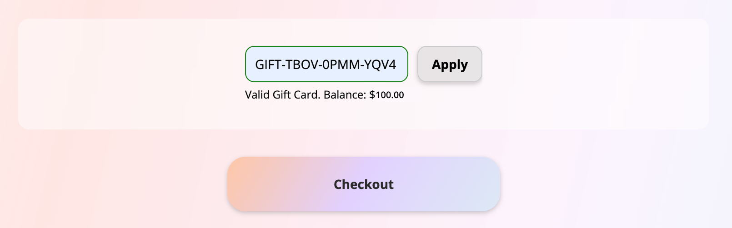Screen dimensions: 732x228
Task: Apply the entered gift card code
Action: 450,64
